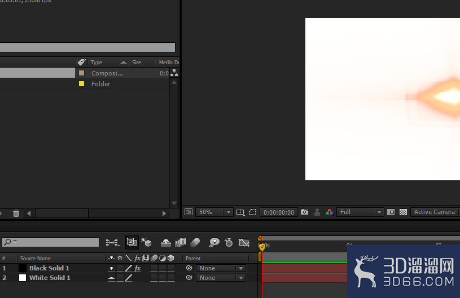
Task: Enable motion blur for all layers
Action: [x=195, y=242]
